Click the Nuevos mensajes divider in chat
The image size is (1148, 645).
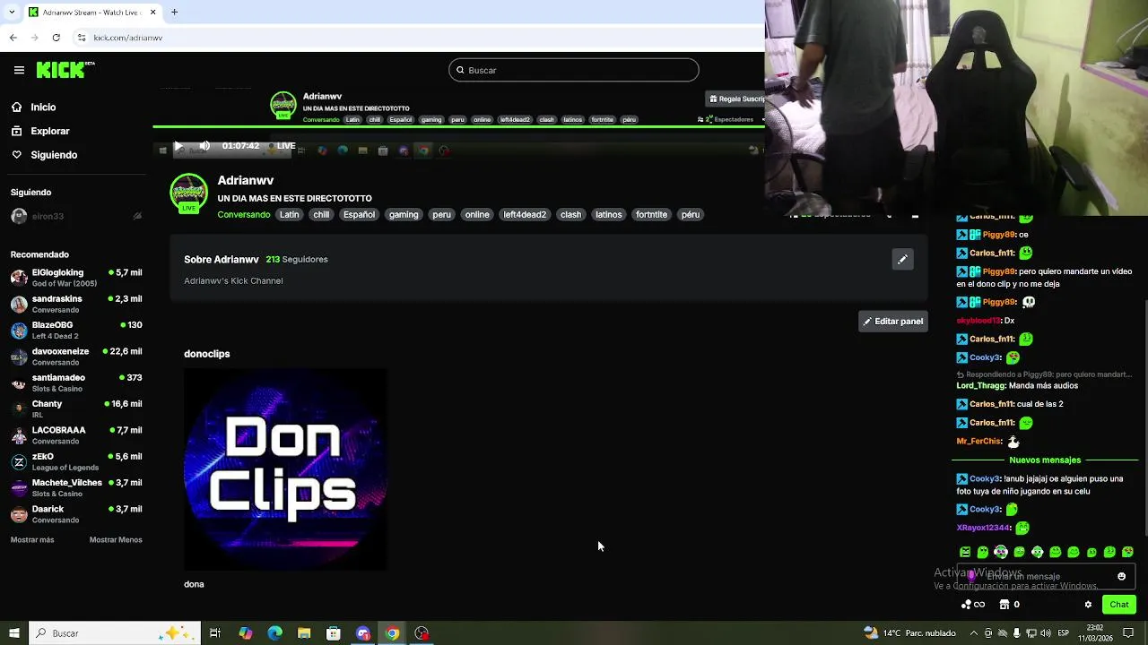click(1045, 460)
